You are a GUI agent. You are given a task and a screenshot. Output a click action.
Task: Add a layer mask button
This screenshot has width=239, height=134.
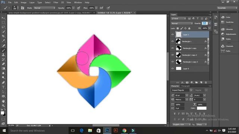(187, 83)
